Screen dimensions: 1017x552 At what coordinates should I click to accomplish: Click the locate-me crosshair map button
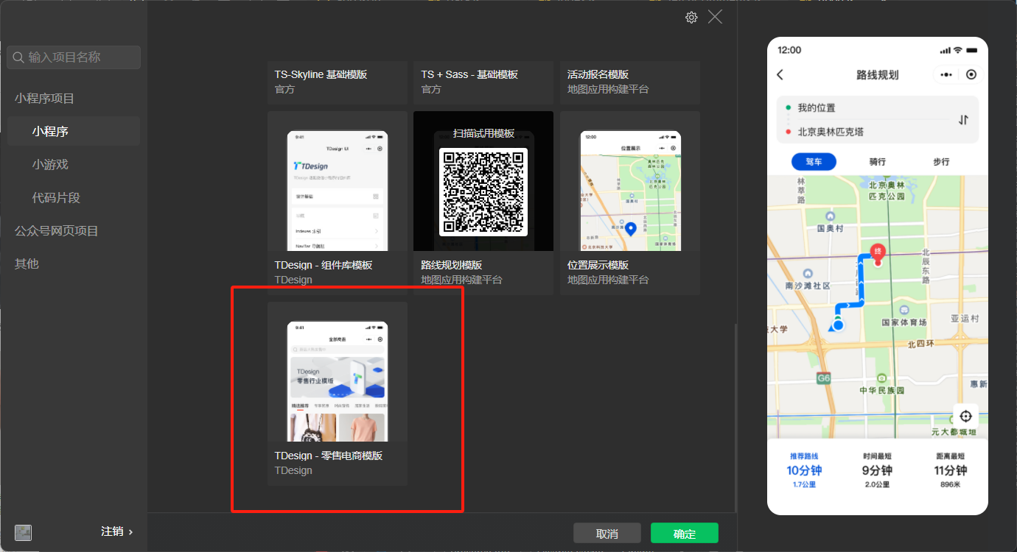click(x=966, y=417)
